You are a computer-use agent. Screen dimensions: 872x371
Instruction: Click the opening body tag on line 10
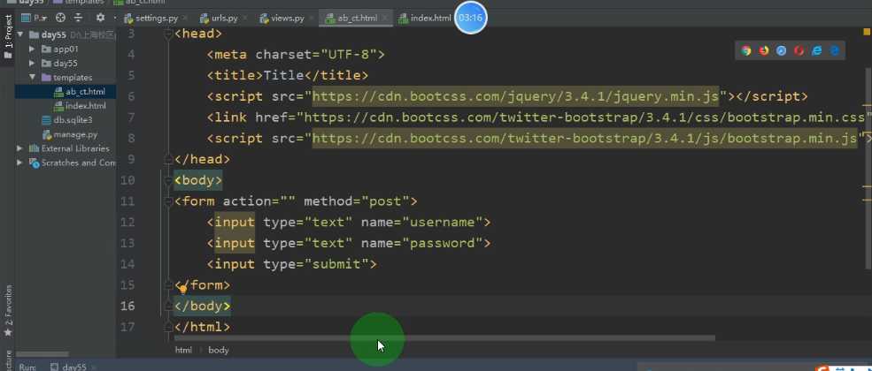pyautogui.click(x=198, y=180)
